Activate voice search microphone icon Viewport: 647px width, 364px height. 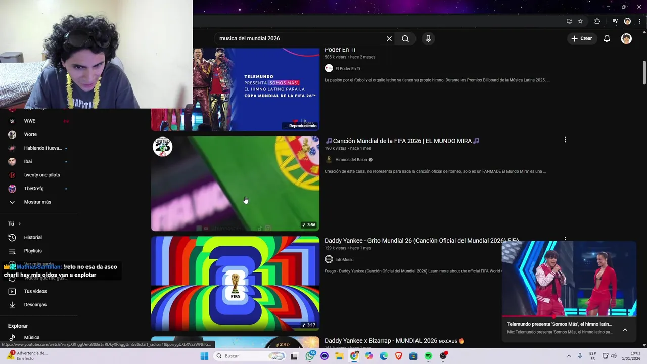click(x=428, y=39)
